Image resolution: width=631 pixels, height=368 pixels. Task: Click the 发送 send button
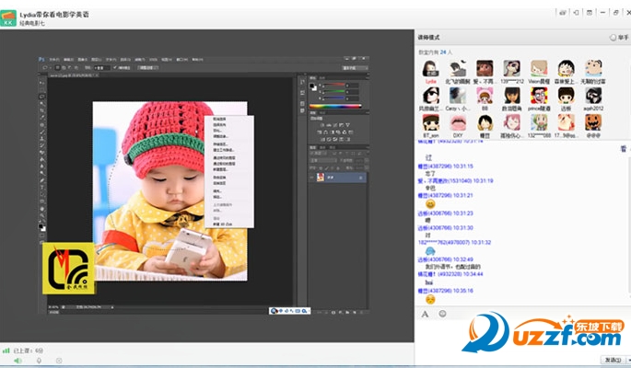(613, 360)
